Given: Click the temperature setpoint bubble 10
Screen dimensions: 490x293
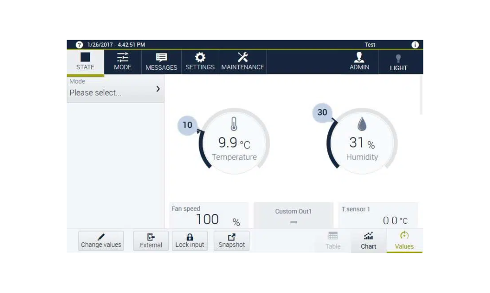Looking at the screenshot, I should pyautogui.click(x=188, y=125).
